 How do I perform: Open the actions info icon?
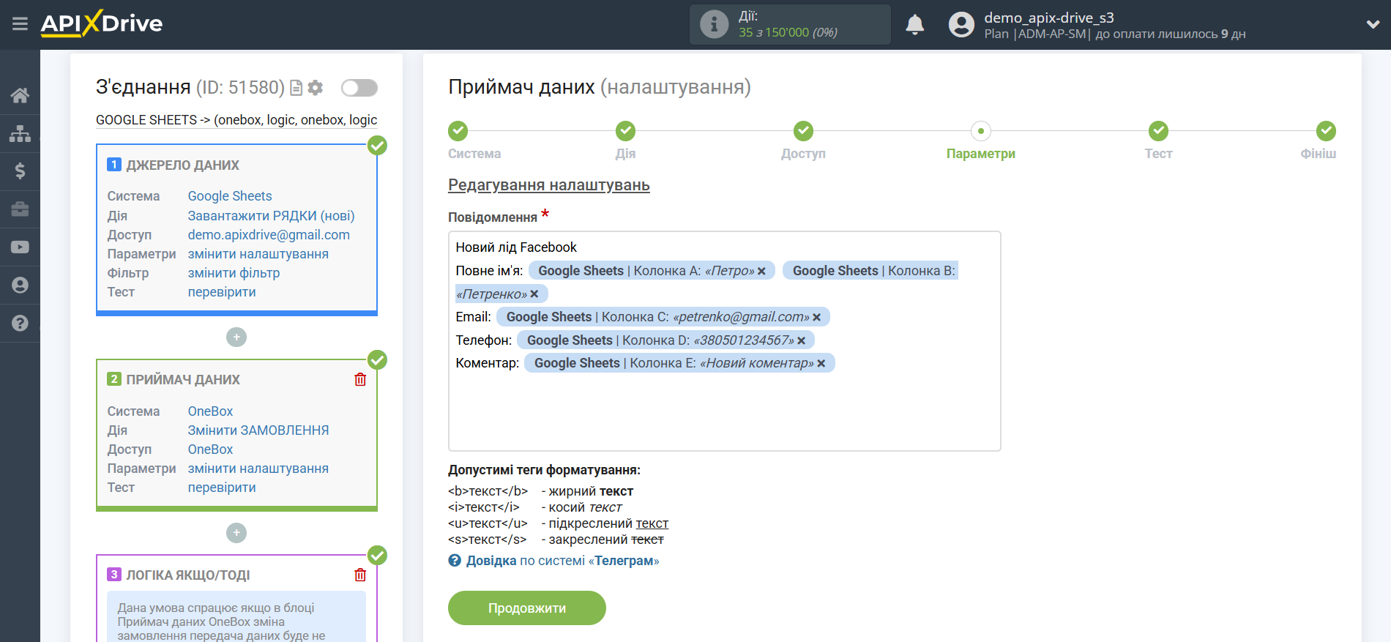(714, 24)
